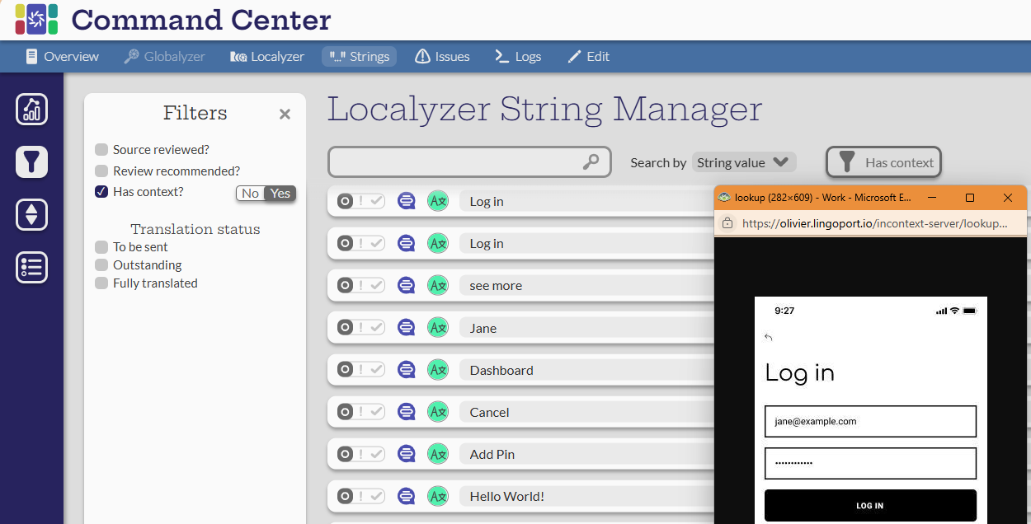The height and width of the screenshot is (524, 1031).
Task: Toggle the review status switch for 'Cancel'
Action: (x=360, y=412)
